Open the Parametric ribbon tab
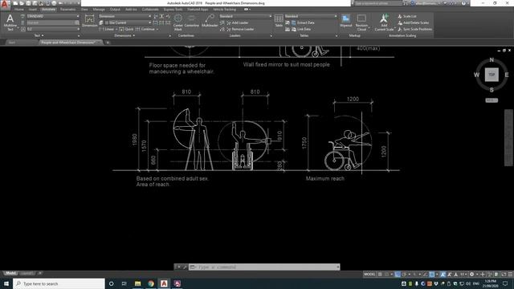Screen dimensions: 514x289 67,10
